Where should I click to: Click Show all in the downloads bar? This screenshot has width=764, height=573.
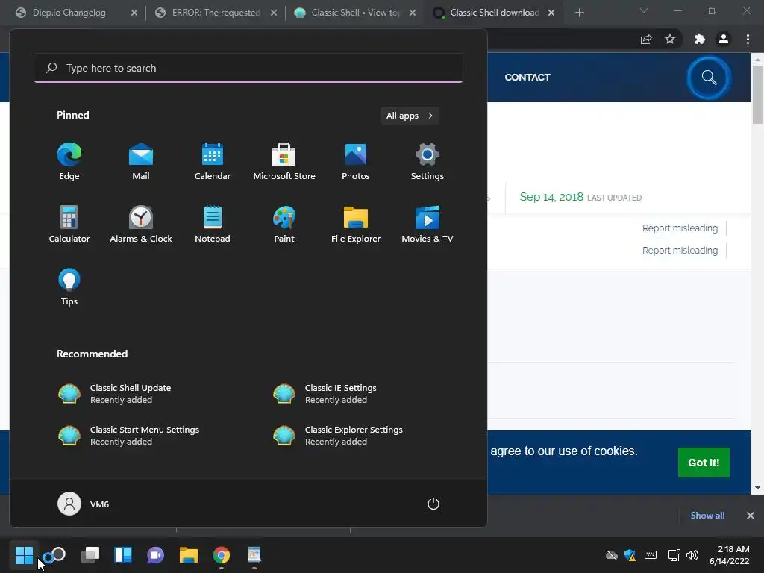[707, 516]
